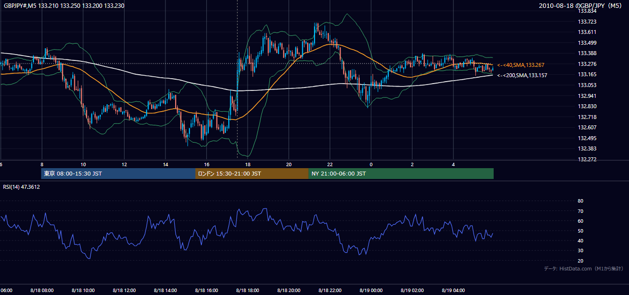
Task: Click price axis label 132.495
Action: tap(587, 138)
